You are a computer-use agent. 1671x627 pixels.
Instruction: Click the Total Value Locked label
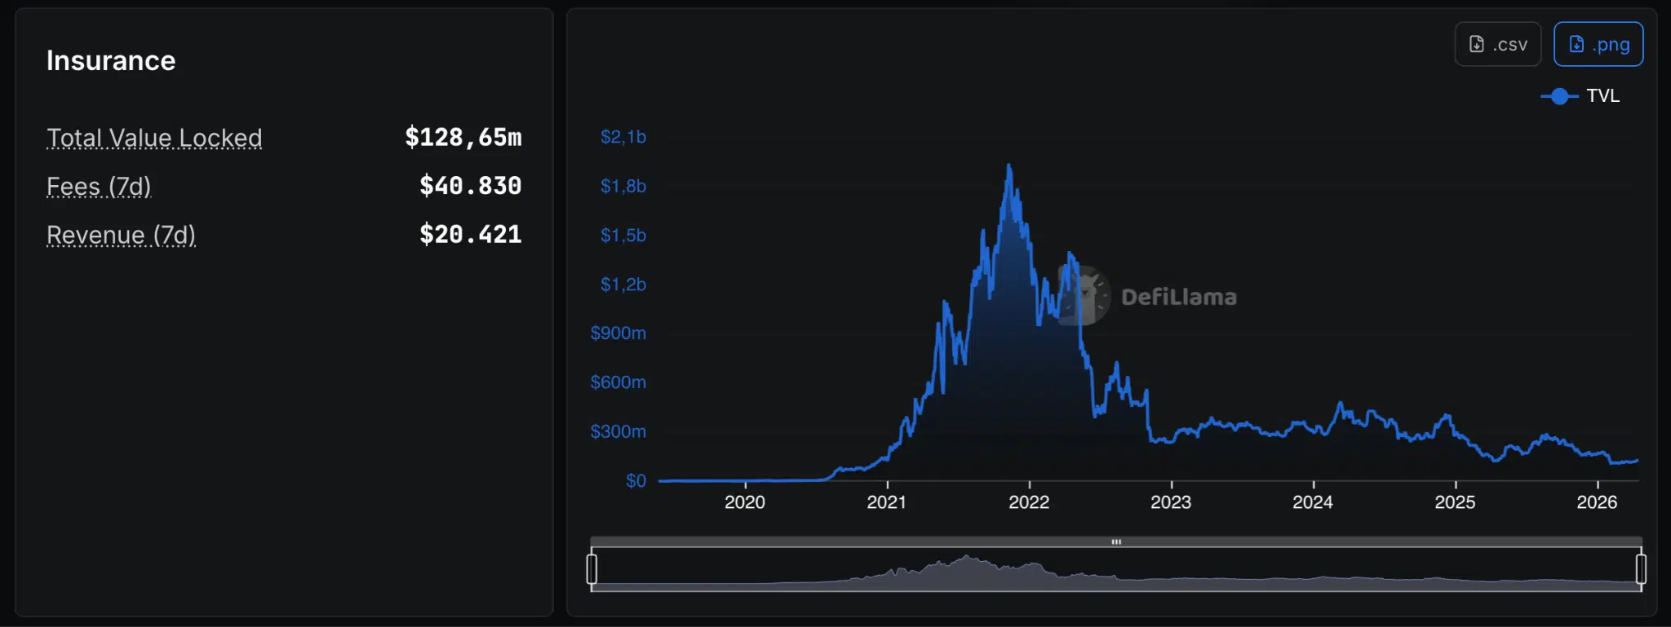[x=154, y=138]
